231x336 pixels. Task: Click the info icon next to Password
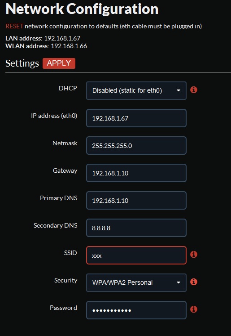pyautogui.click(x=194, y=309)
